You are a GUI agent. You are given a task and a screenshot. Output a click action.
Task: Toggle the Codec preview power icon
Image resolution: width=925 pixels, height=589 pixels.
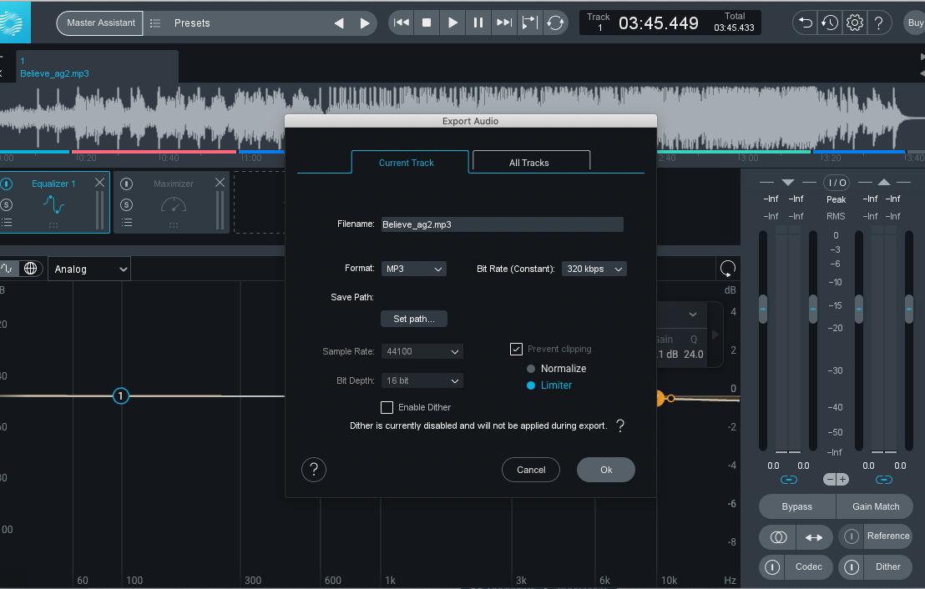[773, 567]
